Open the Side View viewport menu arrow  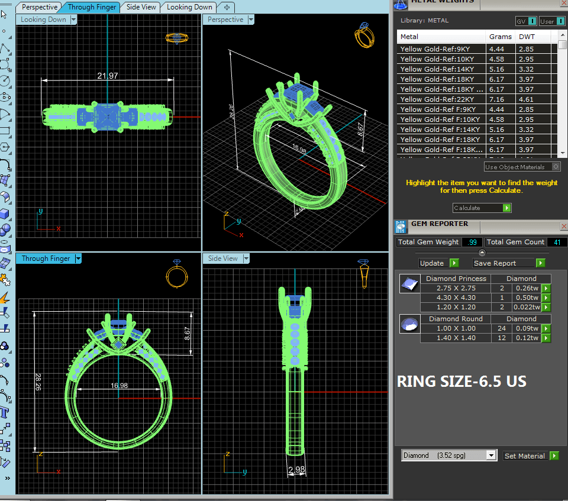246,258
